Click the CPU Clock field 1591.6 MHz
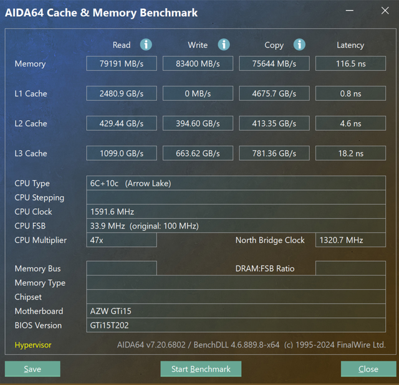 click(x=236, y=212)
